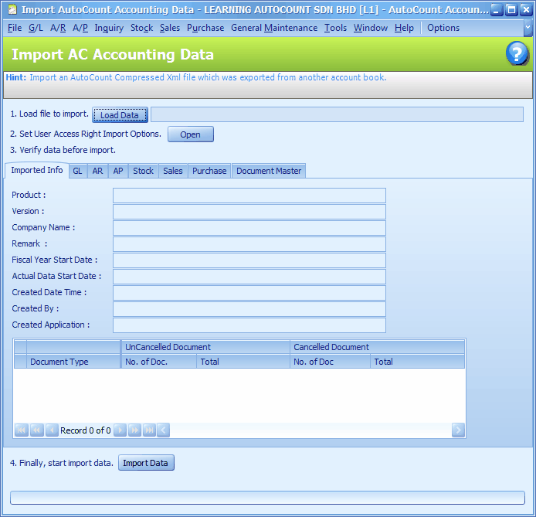536x517 pixels.
Task: Click the Created Date Time field
Action: coord(249,293)
